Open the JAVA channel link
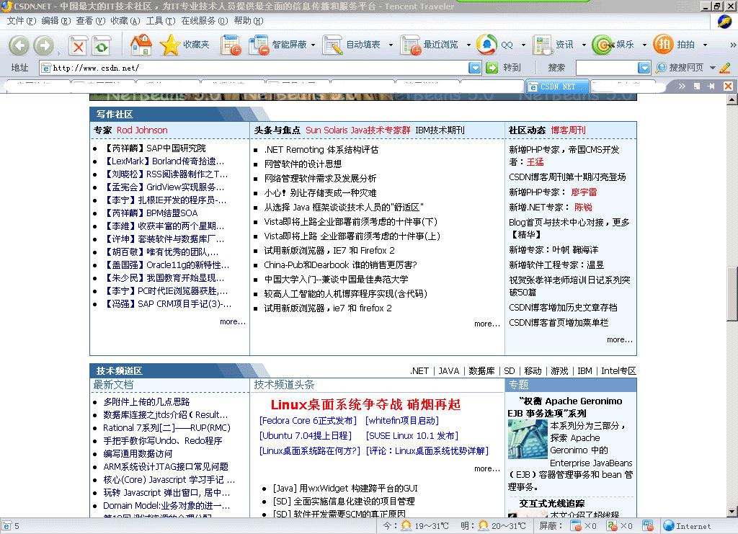The width and height of the screenshot is (738, 534). (x=448, y=371)
